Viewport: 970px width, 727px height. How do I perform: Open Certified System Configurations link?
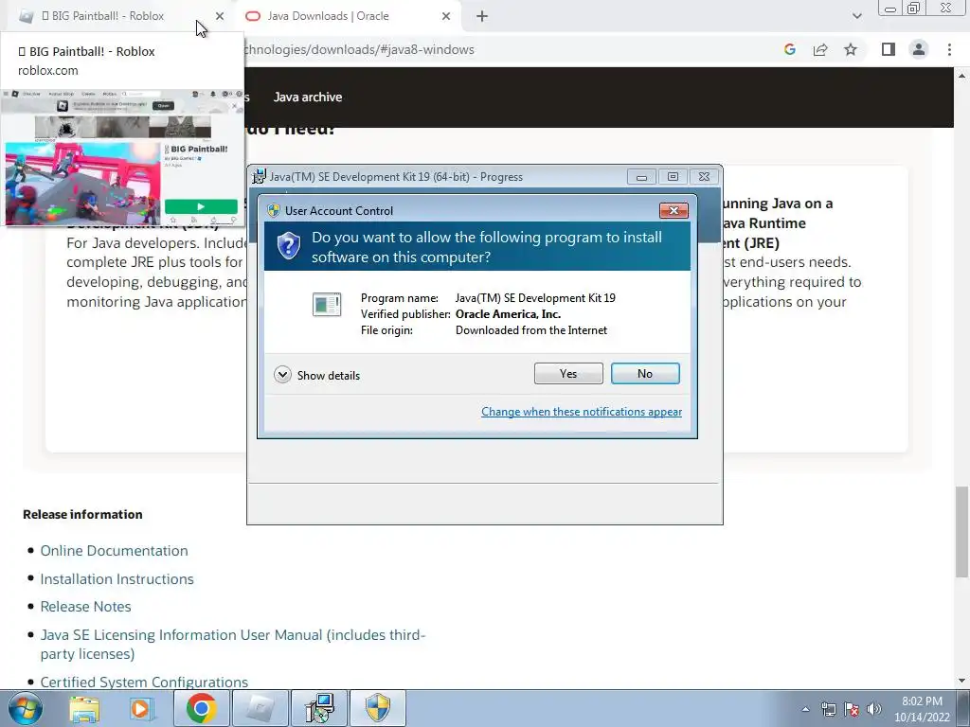click(144, 682)
